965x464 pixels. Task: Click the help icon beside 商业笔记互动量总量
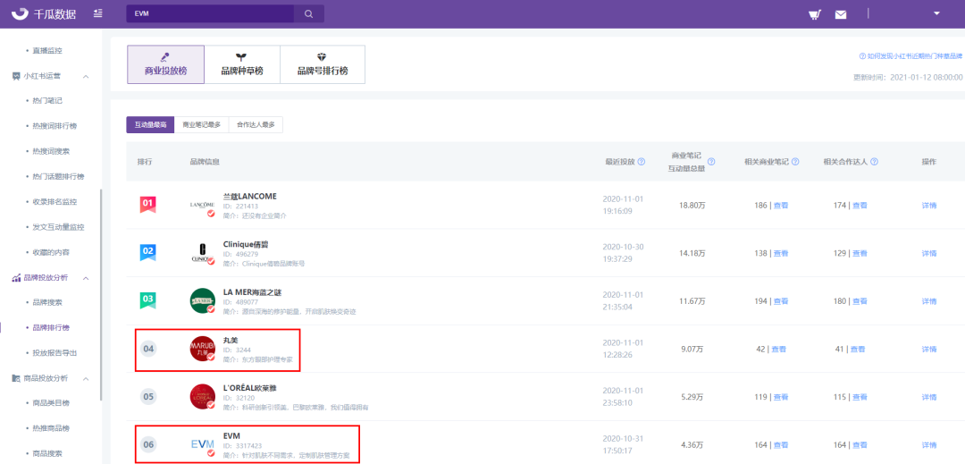(x=711, y=162)
